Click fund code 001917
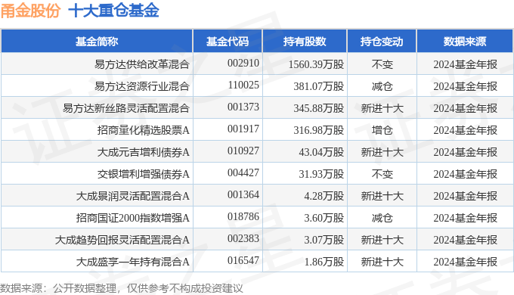The height and width of the screenshot is (295, 514). pos(243,129)
